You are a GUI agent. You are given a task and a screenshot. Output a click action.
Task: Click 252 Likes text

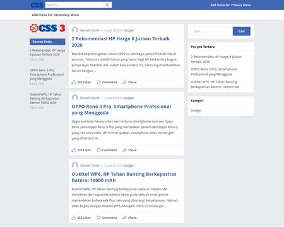84,218
